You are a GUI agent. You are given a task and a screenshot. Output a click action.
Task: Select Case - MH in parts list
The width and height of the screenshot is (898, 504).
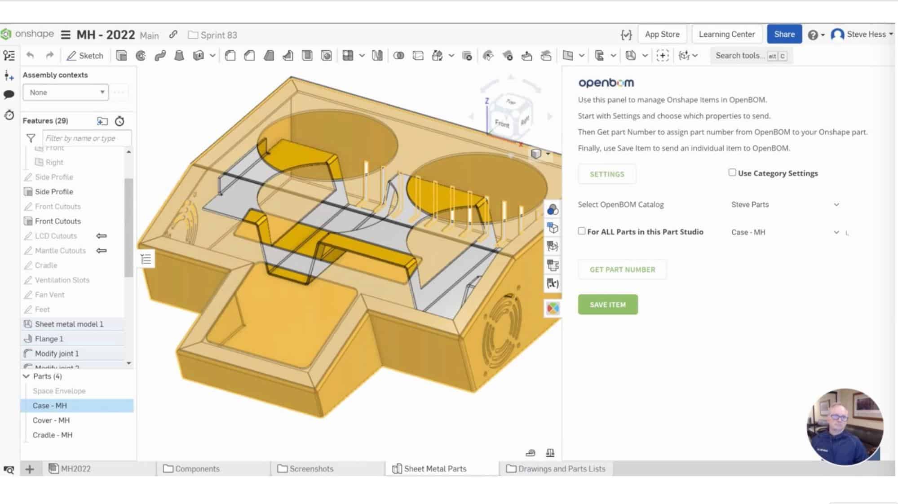coord(50,405)
